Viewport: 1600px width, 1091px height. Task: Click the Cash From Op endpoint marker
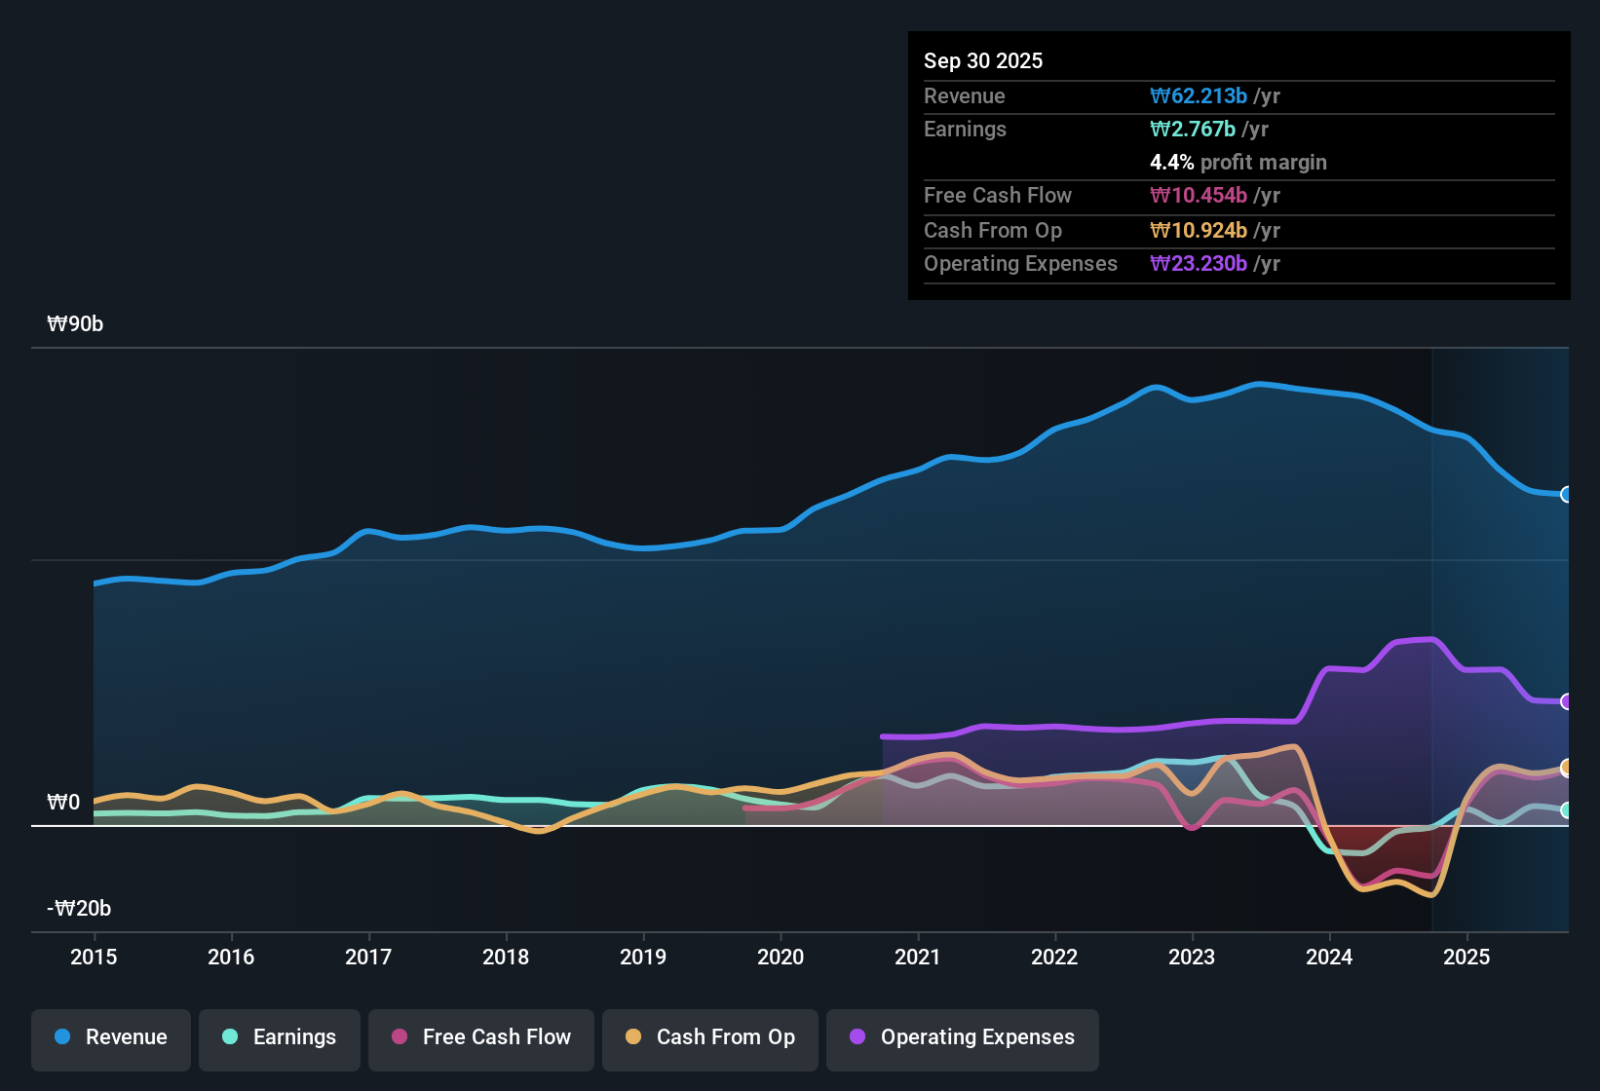point(1567,769)
